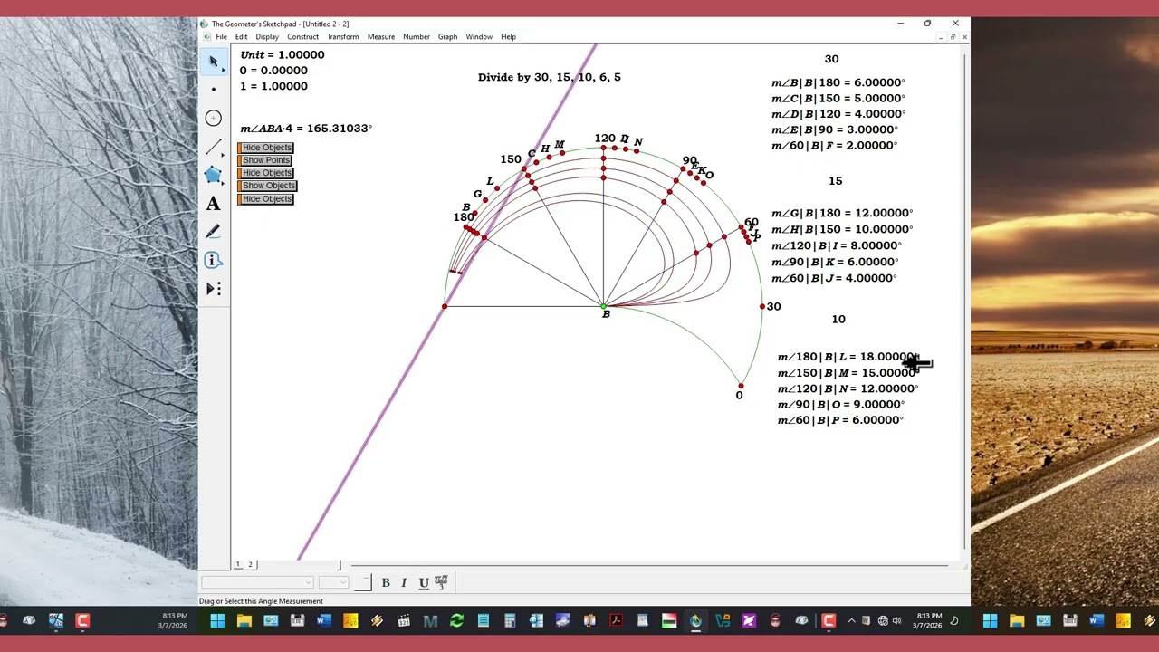The width and height of the screenshot is (1159, 652).
Task: Toggle bold text formatting
Action: (386, 582)
